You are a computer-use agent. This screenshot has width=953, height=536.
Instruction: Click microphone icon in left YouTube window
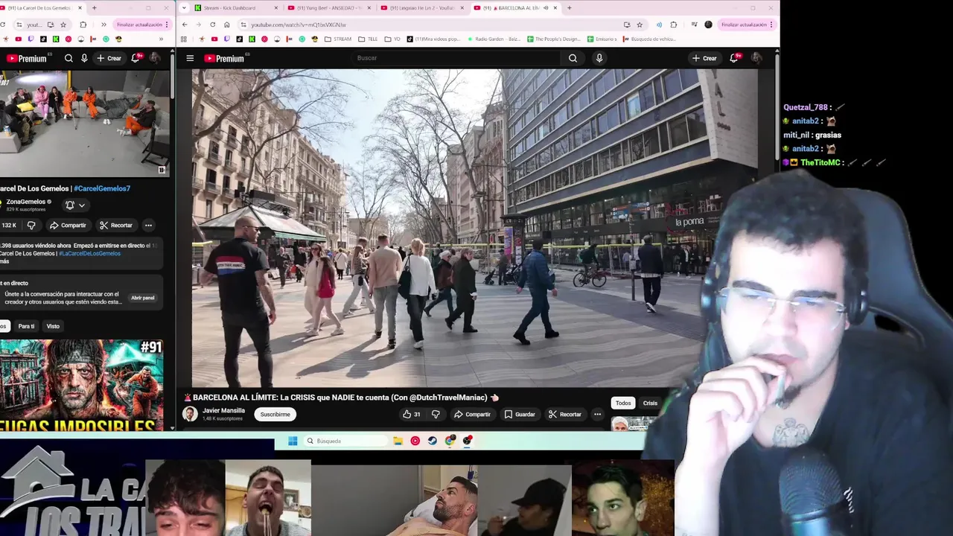coord(84,58)
